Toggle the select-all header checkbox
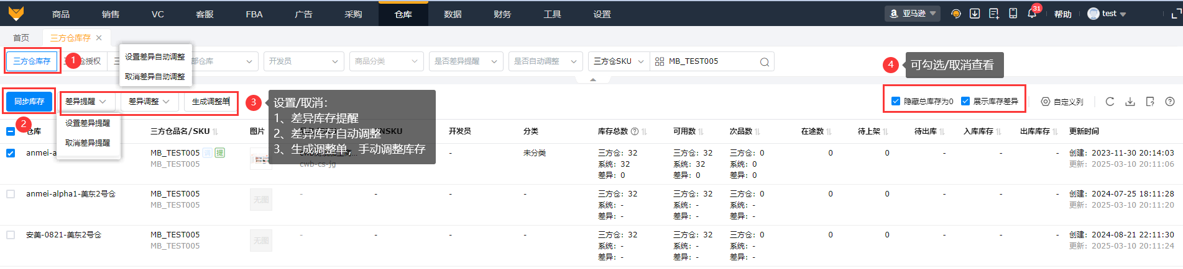 [x=11, y=131]
